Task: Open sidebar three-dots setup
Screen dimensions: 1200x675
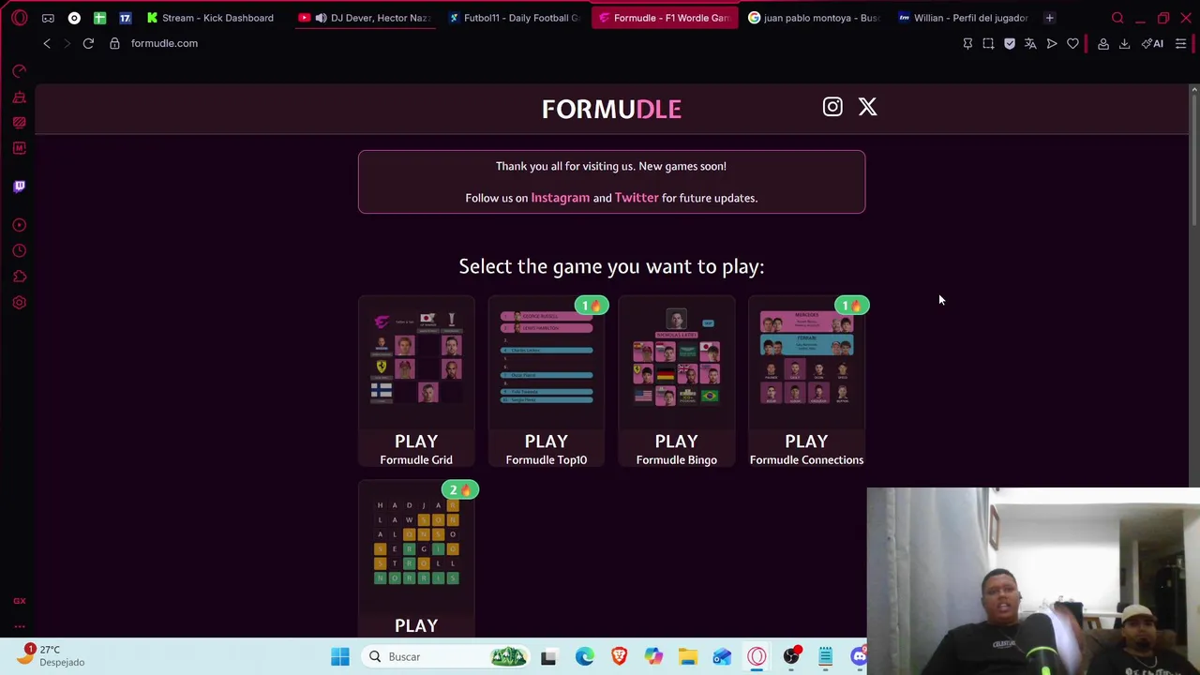Action: [x=19, y=626]
